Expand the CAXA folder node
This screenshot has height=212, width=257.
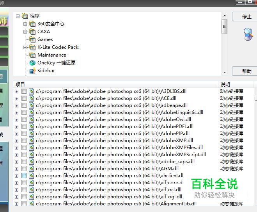(x=25, y=32)
